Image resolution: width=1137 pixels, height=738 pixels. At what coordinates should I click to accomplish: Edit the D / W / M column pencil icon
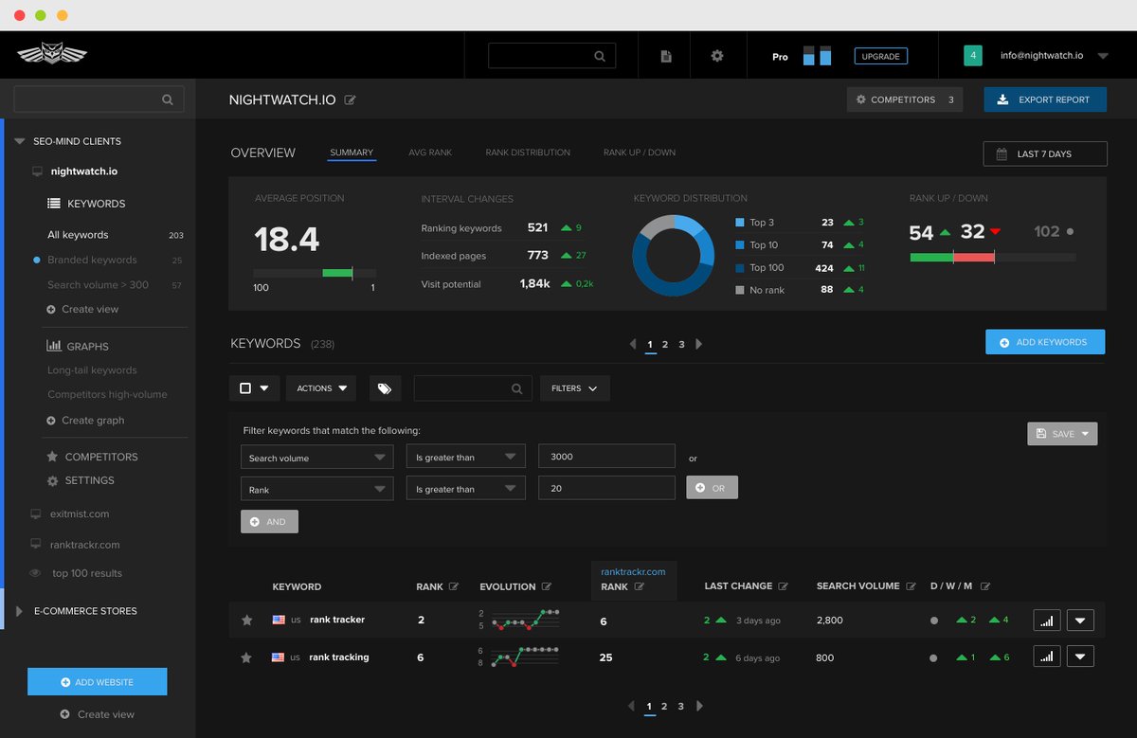tap(985, 586)
